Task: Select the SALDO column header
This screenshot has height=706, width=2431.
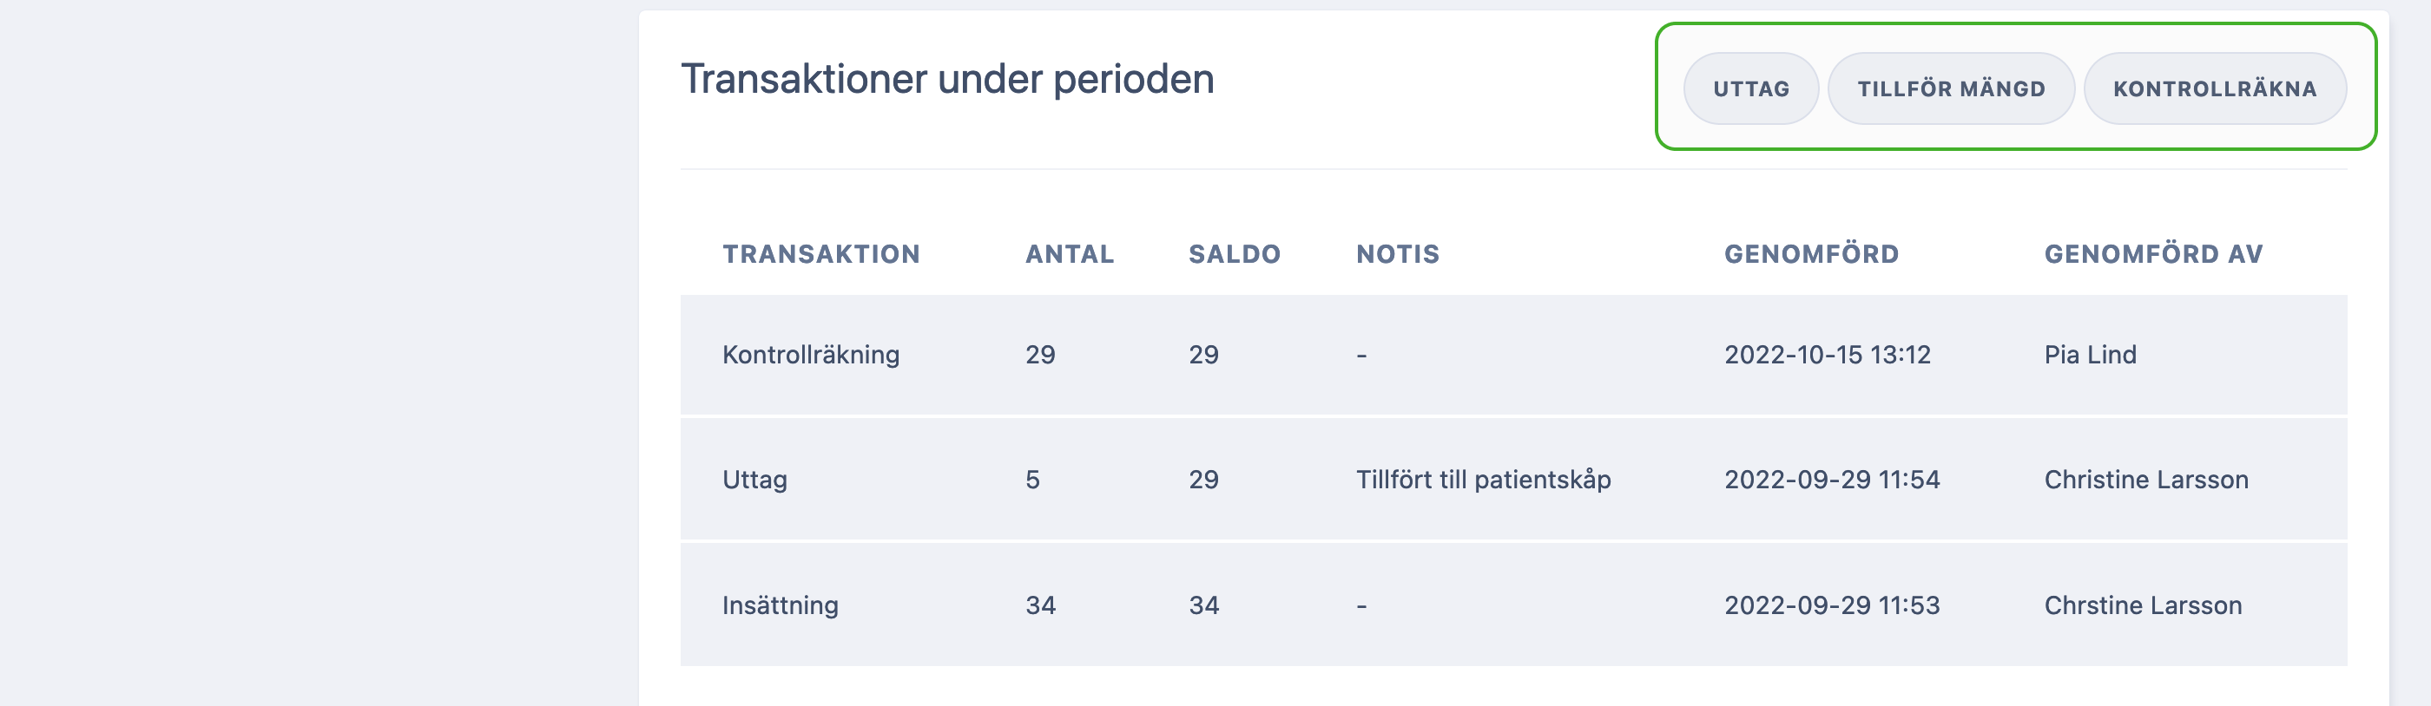Action: (x=1235, y=253)
